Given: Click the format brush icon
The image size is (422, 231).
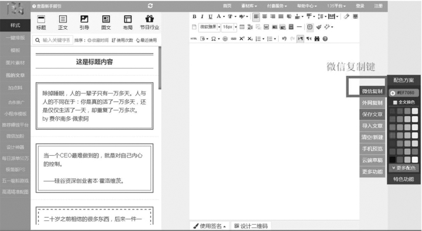Looking at the screenshot, I should pos(318,27).
